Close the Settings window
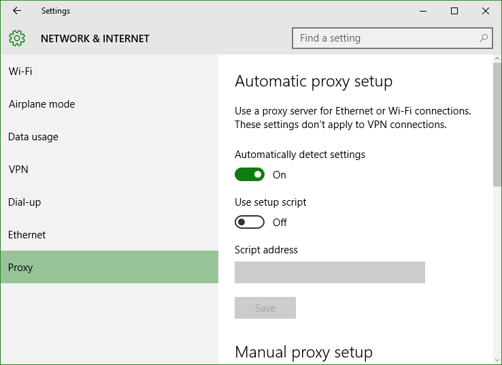Viewport: 502px width, 365px height. pyautogui.click(x=486, y=11)
